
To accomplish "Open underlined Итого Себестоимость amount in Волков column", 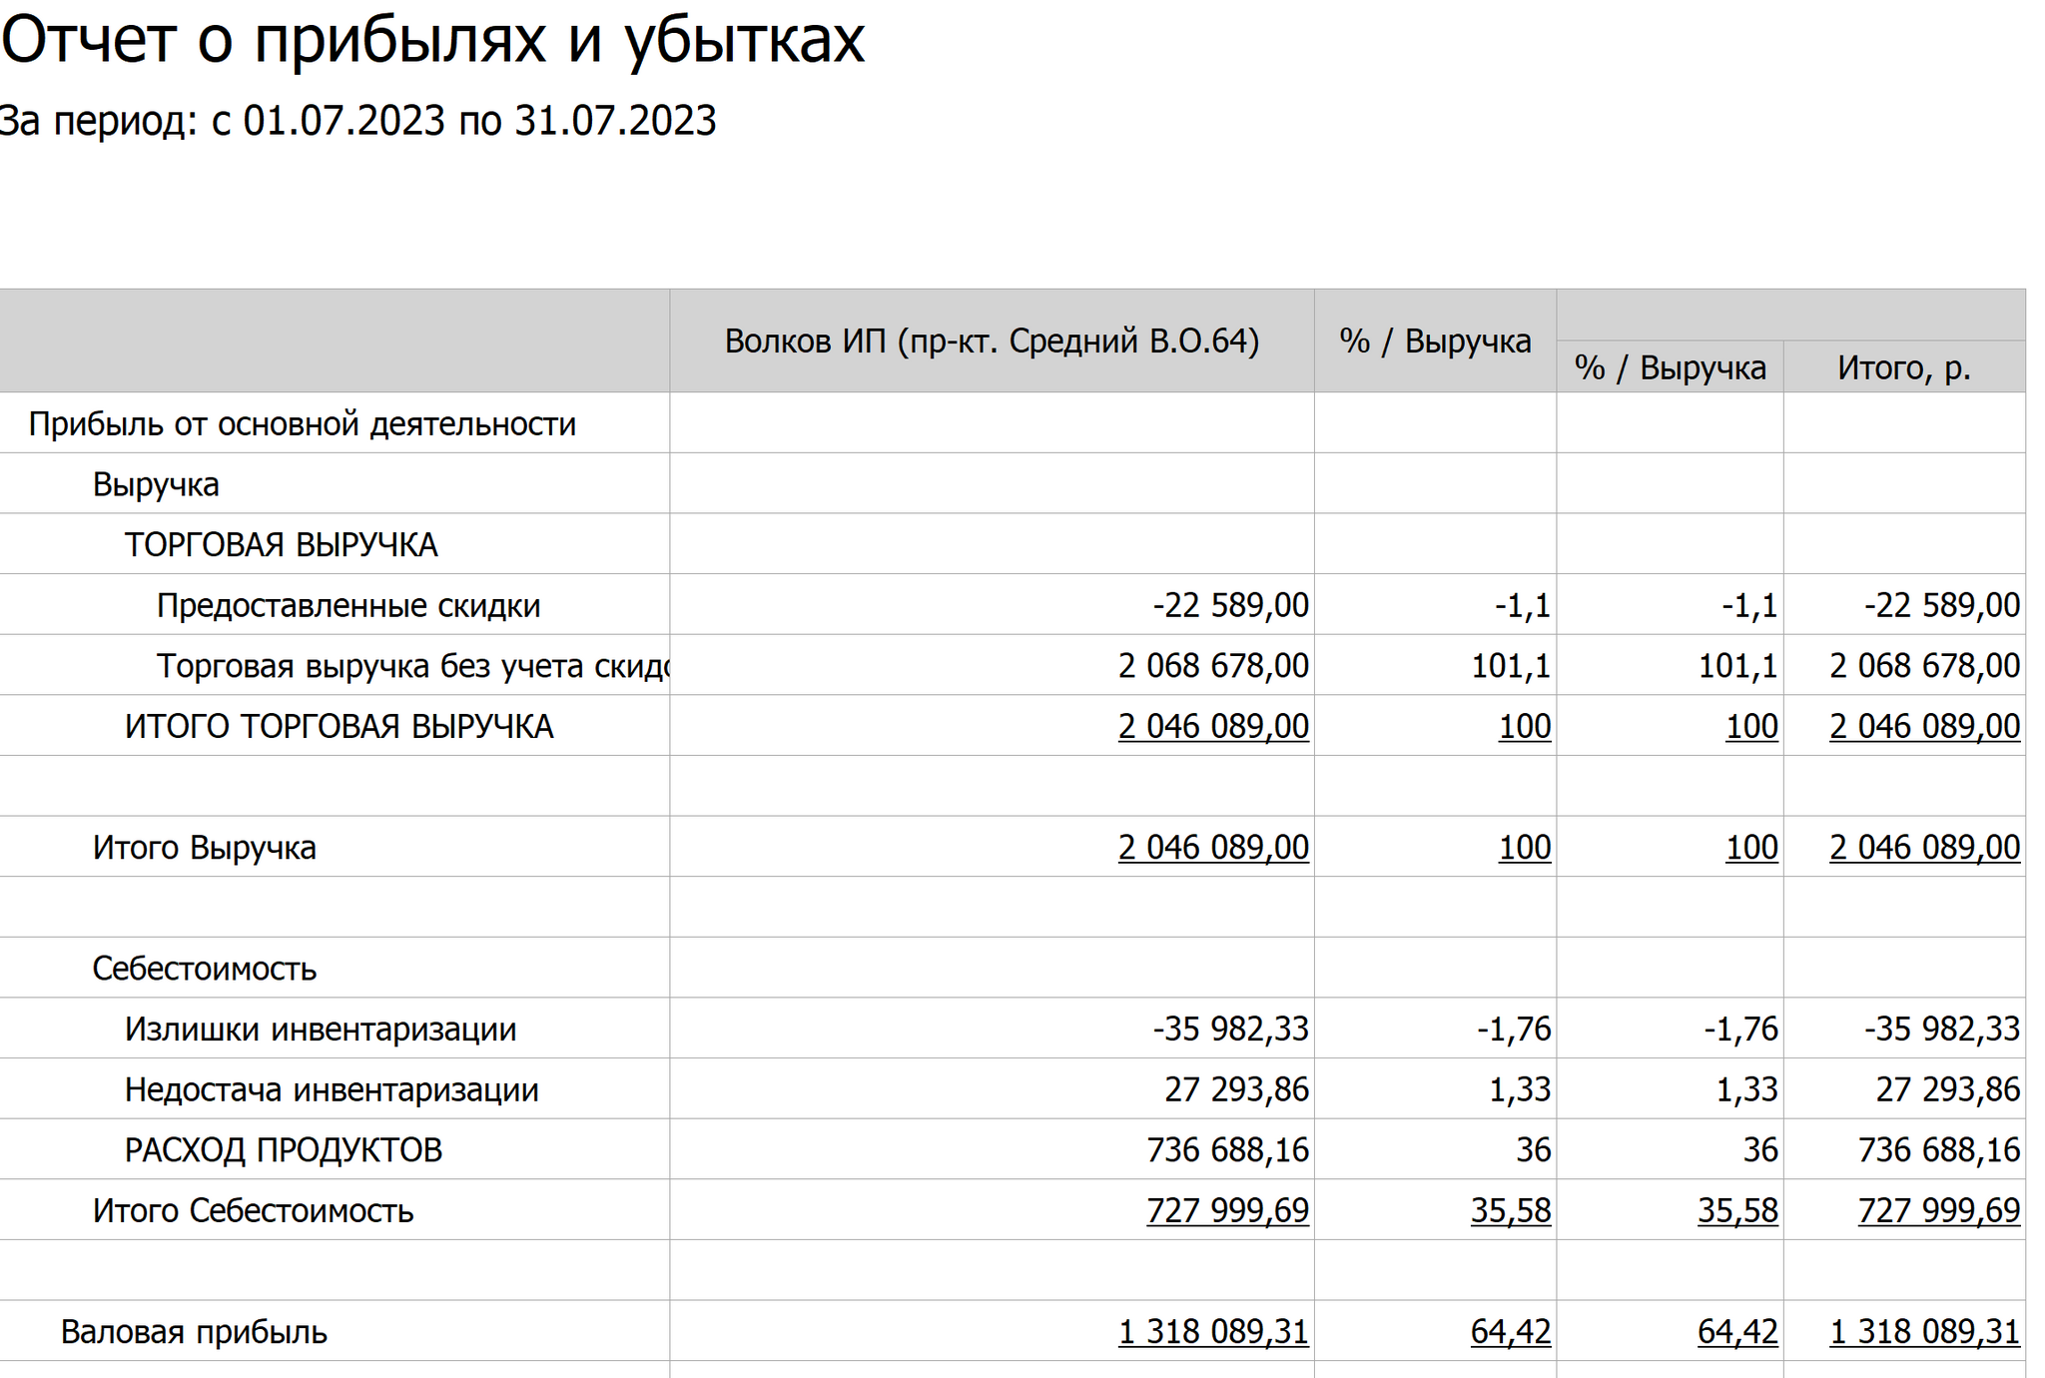I will click(1226, 1211).
